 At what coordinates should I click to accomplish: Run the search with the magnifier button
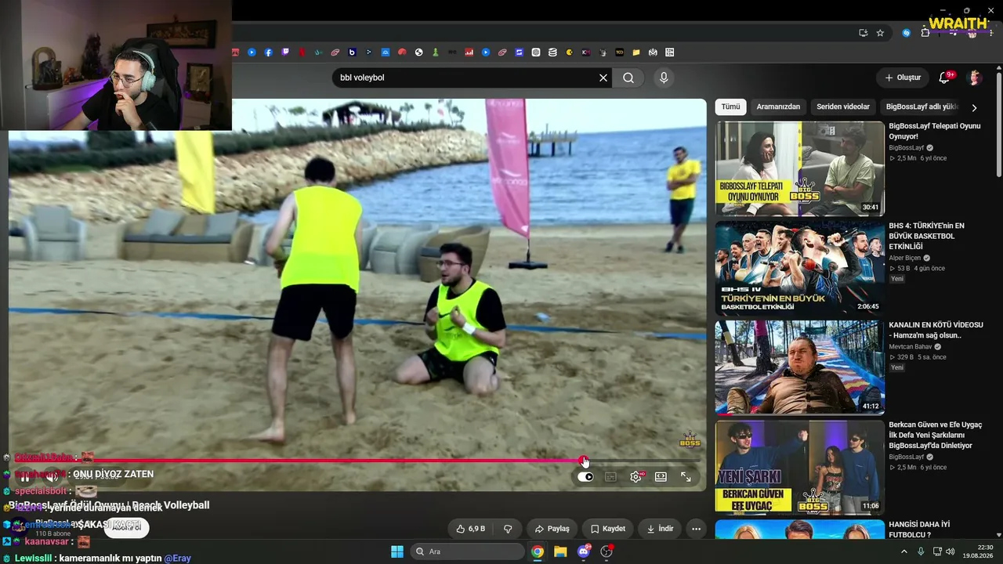(x=628, y=78)
